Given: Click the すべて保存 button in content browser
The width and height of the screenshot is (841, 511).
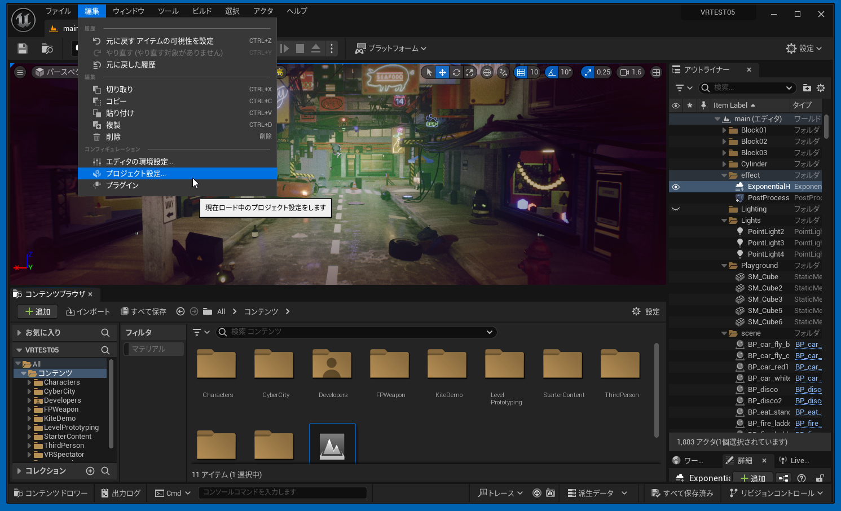Looking at the screenshot, I should click(x=143, y=312).
